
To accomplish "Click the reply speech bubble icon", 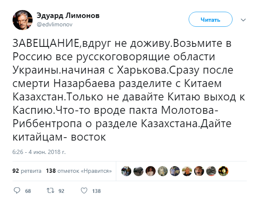I will pyautogui.click(x=17, y=191).
